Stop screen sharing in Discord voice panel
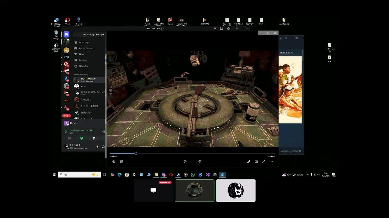The width and height of the screenshot is (389, 218). [81, 138]
